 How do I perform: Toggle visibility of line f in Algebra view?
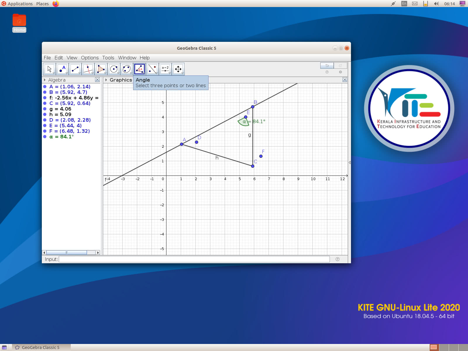coord(45,98)
